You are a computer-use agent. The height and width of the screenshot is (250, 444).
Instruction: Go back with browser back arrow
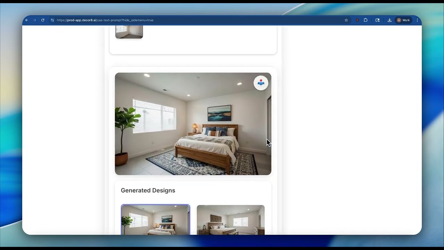[x=27, y=20]
